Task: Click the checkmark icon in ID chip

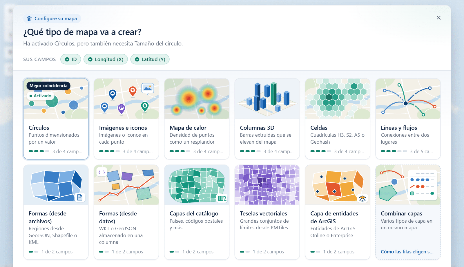Action: (x=67, y=59)
